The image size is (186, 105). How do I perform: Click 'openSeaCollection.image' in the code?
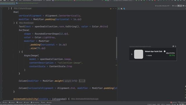tap(56, 59)
